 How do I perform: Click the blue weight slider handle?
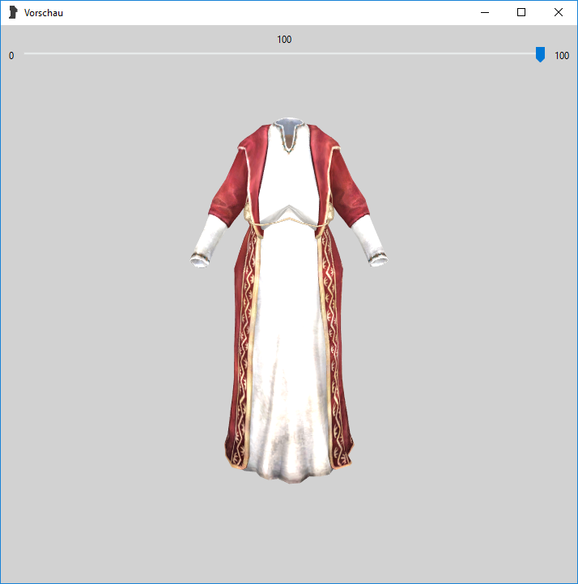(540, 54)
